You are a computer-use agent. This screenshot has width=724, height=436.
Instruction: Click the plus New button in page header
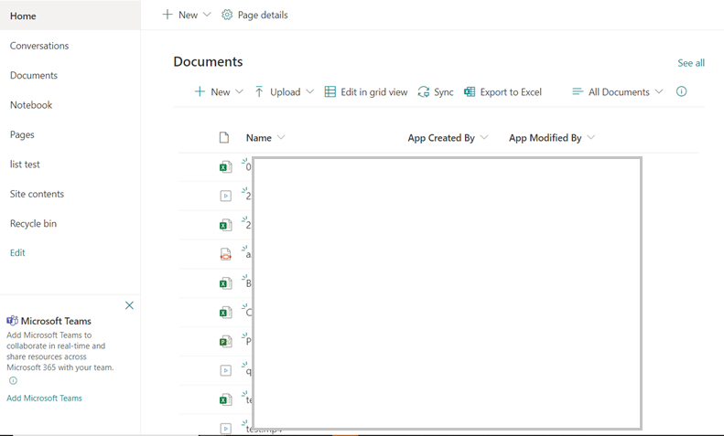point(180,15)
